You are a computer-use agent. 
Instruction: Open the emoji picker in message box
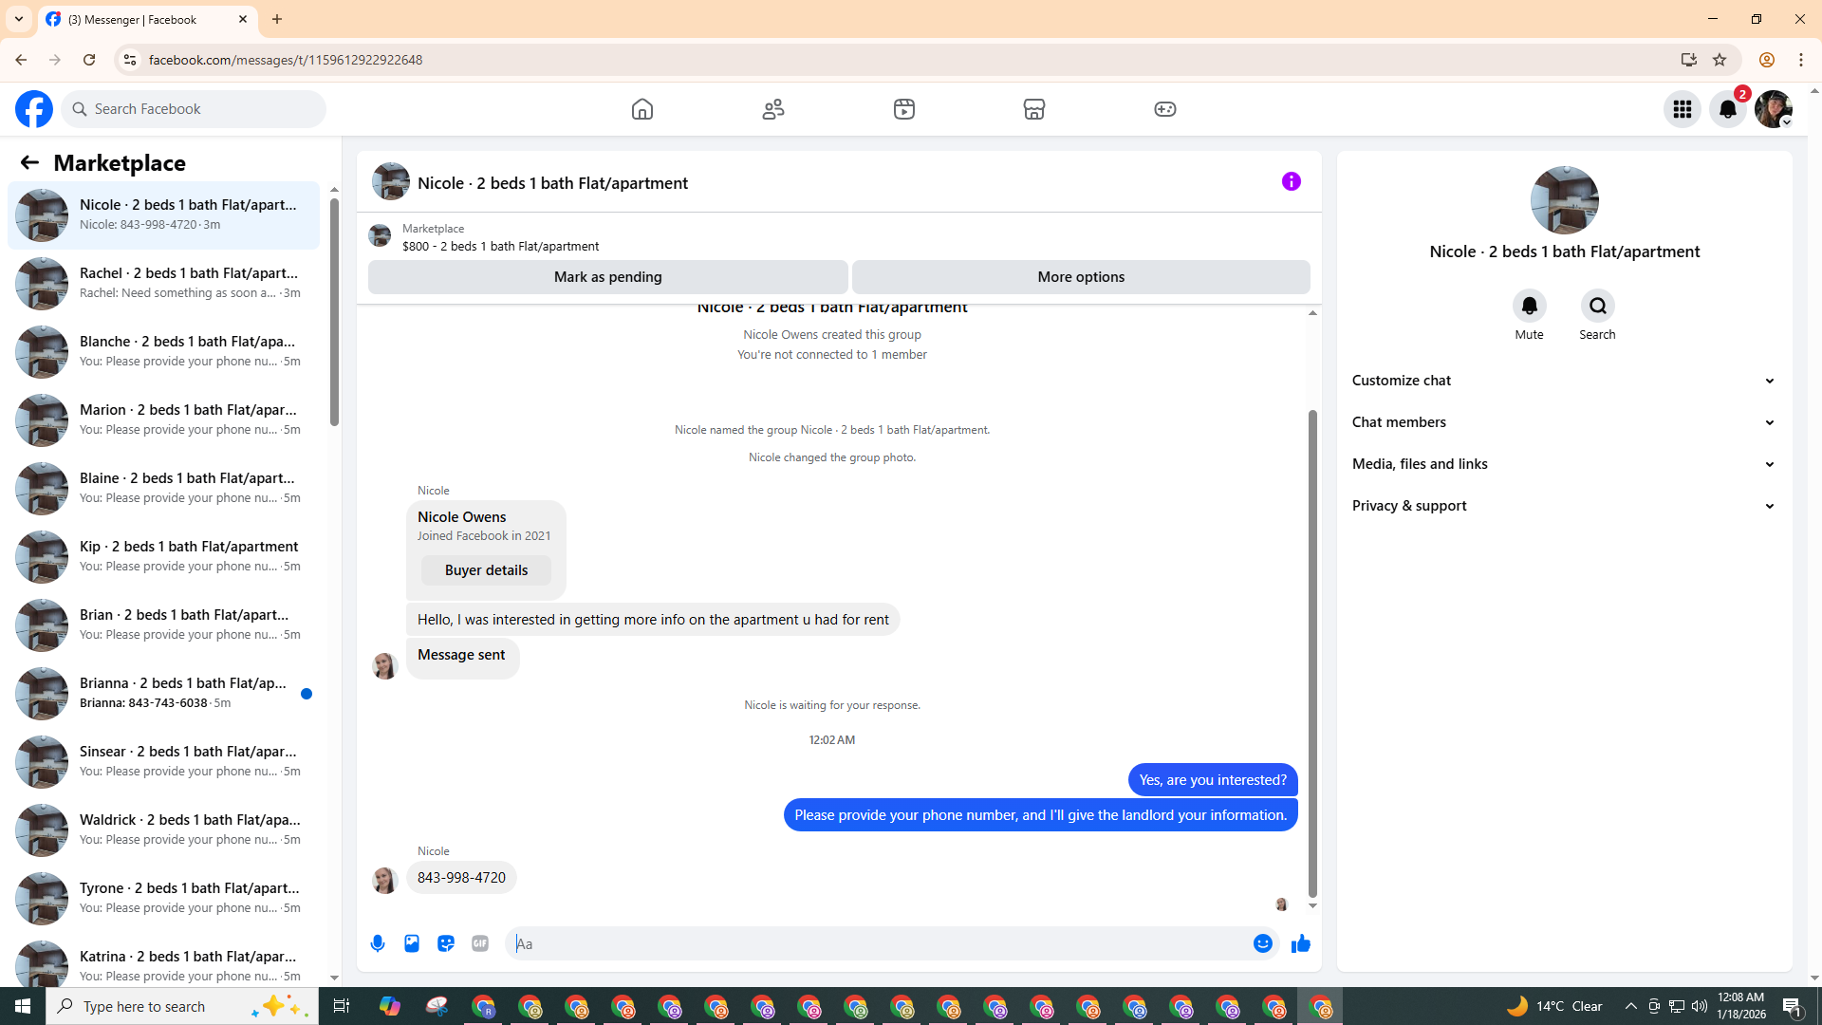[x=1262, y=943]
